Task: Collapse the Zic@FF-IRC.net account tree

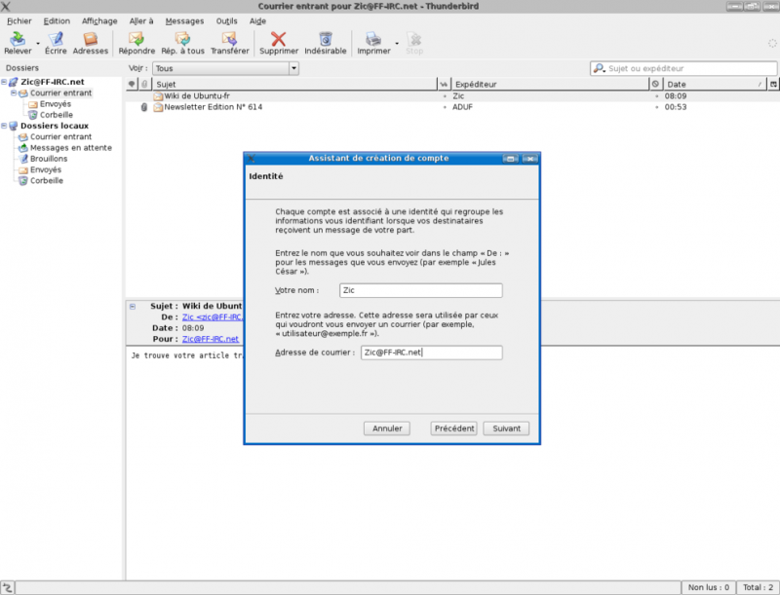Action: pyautogui.click(x=5, y=83)
